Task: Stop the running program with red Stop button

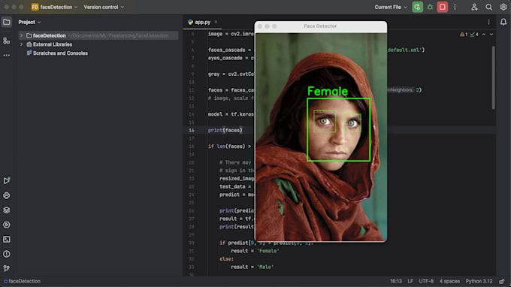Action: click(442, 8)
